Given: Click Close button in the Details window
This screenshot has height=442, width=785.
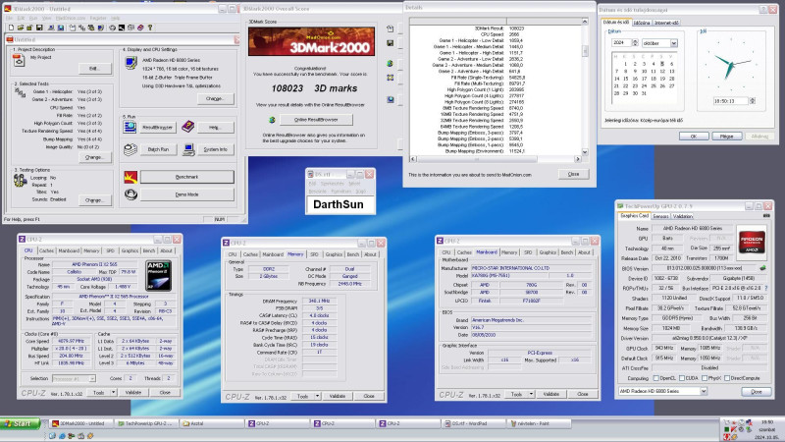Looking at the screenshot, I should 573,174.
